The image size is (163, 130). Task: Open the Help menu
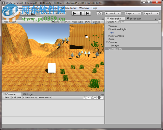(94, 8)
